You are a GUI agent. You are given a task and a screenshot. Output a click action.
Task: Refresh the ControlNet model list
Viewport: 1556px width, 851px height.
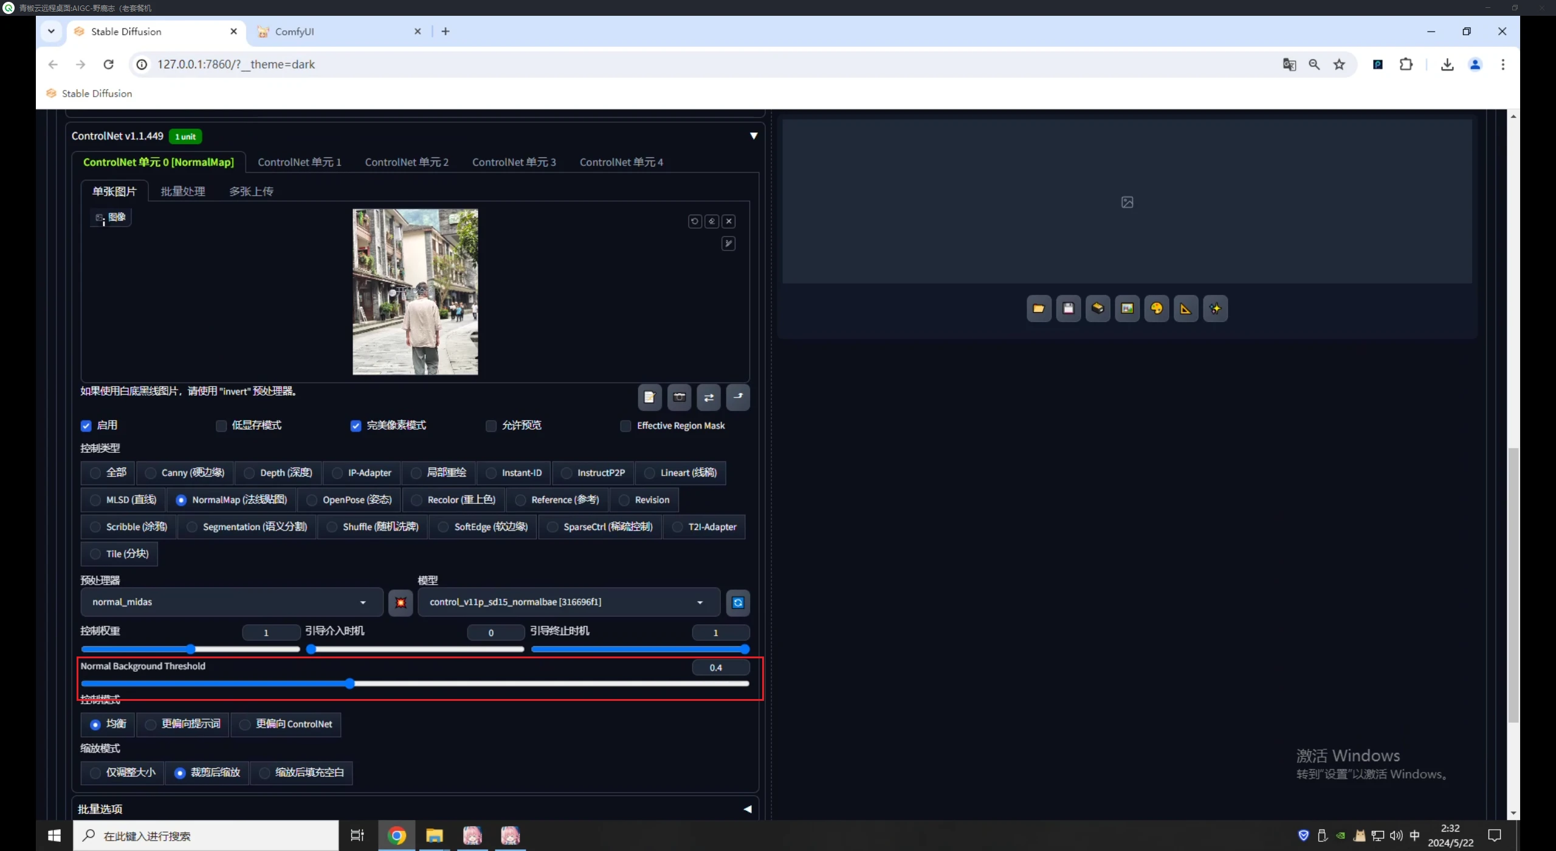(738, 603)
